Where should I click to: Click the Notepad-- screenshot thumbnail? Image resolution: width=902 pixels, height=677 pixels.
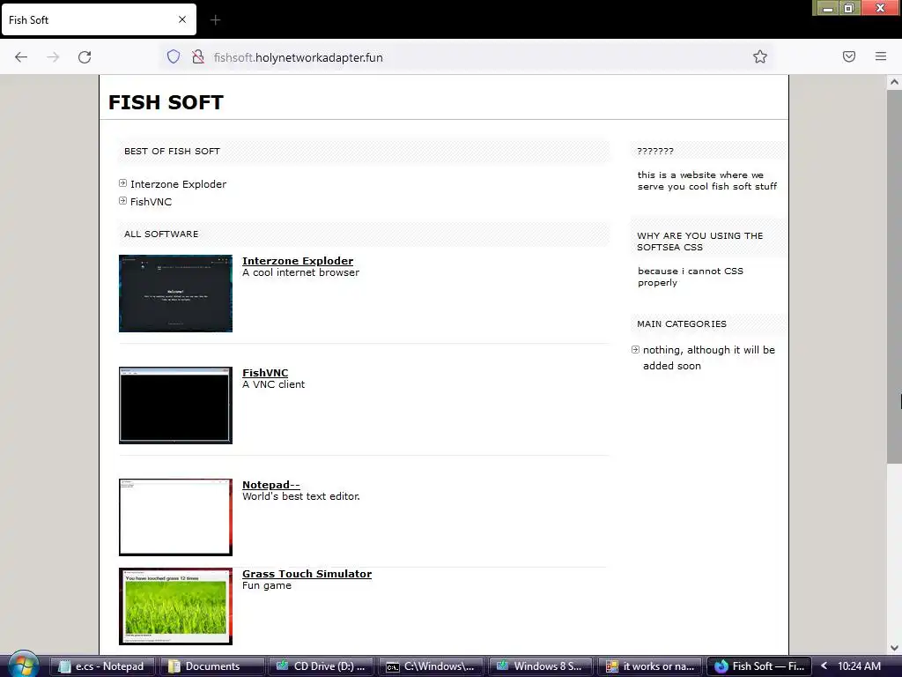175,517
